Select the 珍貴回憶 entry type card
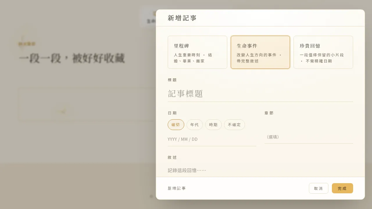 323,52
